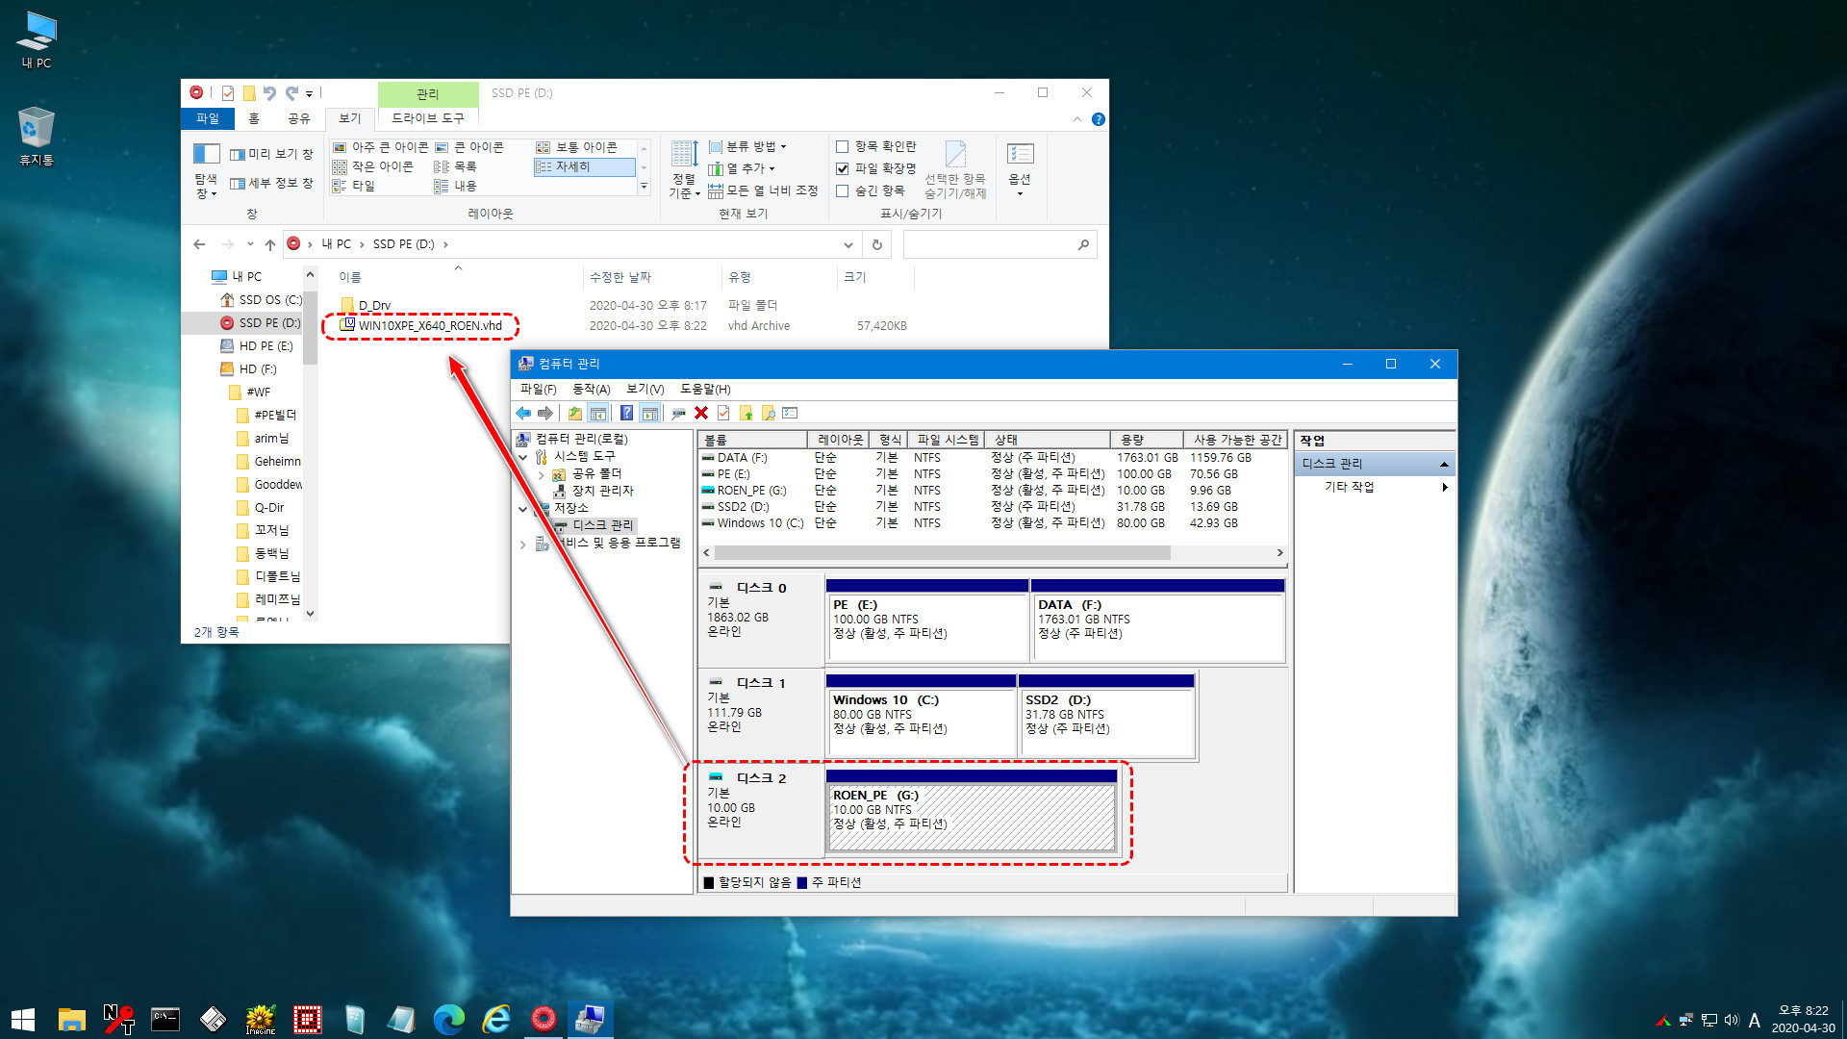Click the up-one-level folder icon in Computer Management
Screen dimensions: 1847x1039
574,414
